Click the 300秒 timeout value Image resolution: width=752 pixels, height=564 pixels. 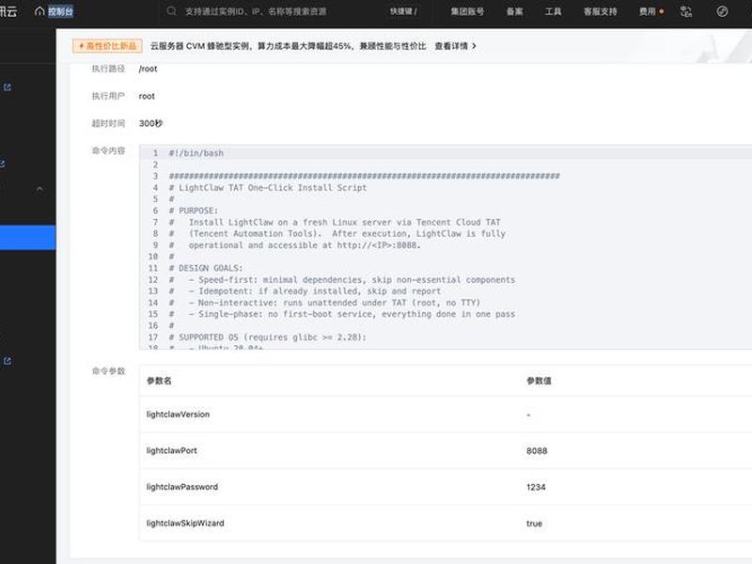pos(150,123)
